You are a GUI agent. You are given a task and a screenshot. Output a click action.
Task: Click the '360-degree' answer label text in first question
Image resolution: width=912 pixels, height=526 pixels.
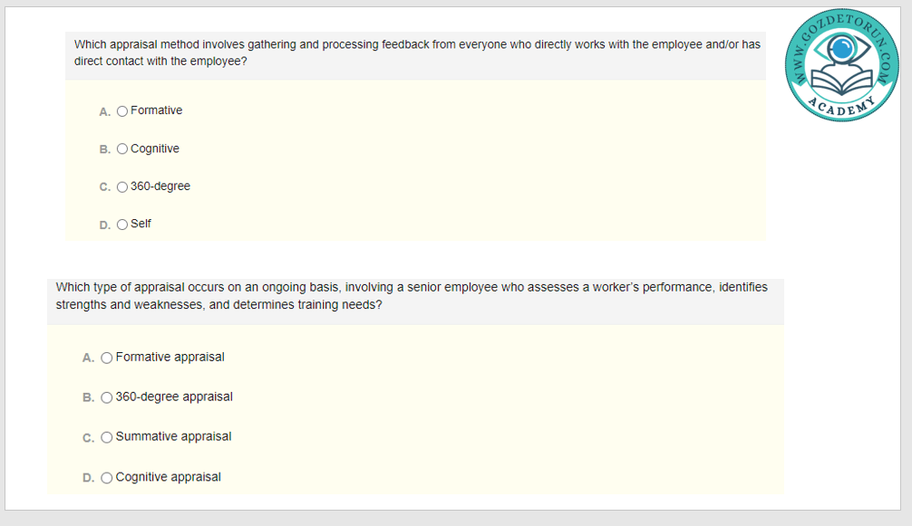pyautogui.click(x=160, y=186)
